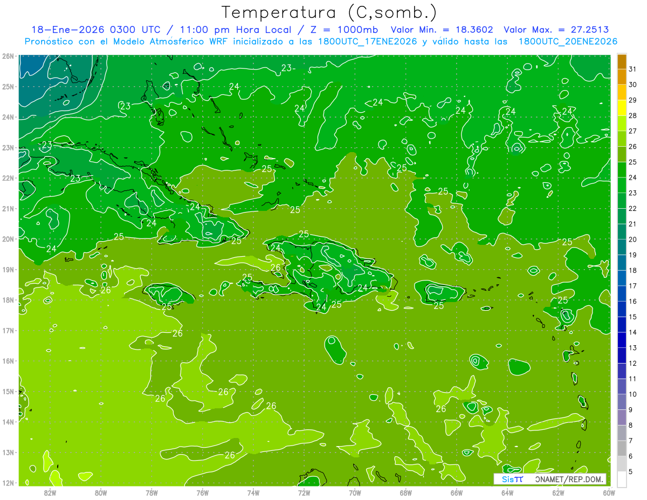Click the "Valor Min. = 18.3602" value
647x500 pixels.
(x=443, y=30)
